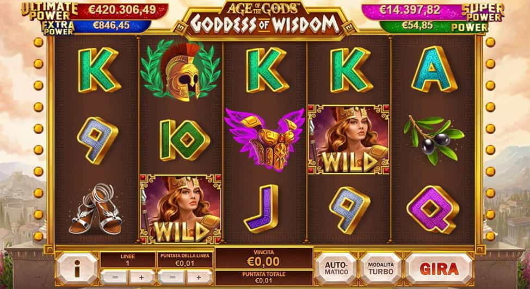Open the info paytable button

point(77,268)
